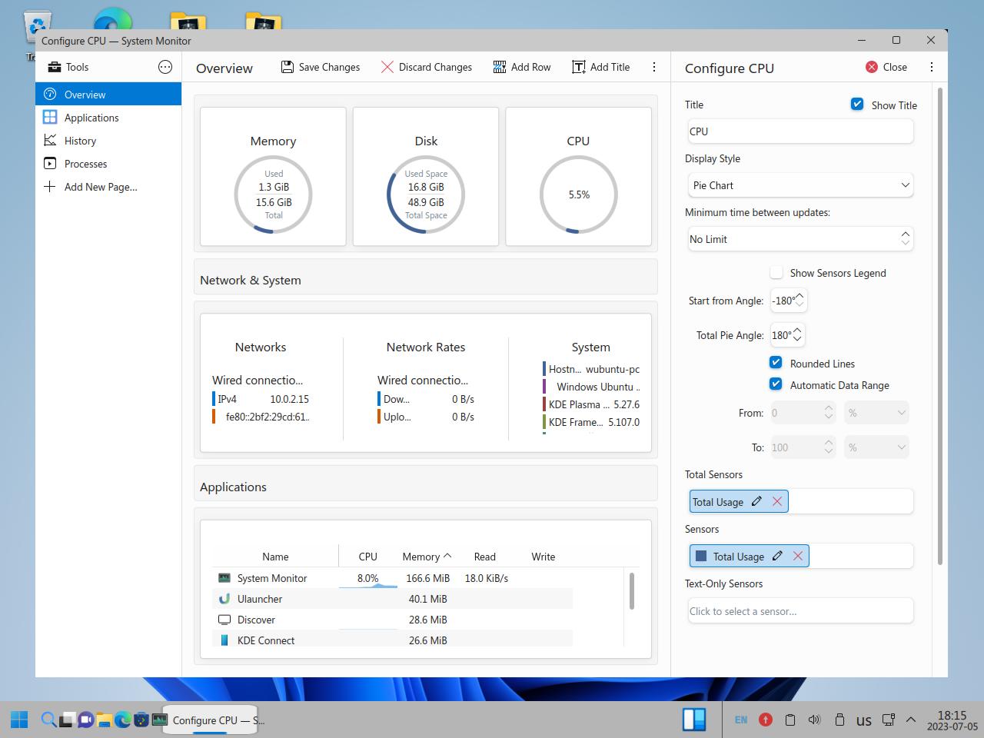Click the Add Title icon
The image size is (984, 738).
pos(579,67)
